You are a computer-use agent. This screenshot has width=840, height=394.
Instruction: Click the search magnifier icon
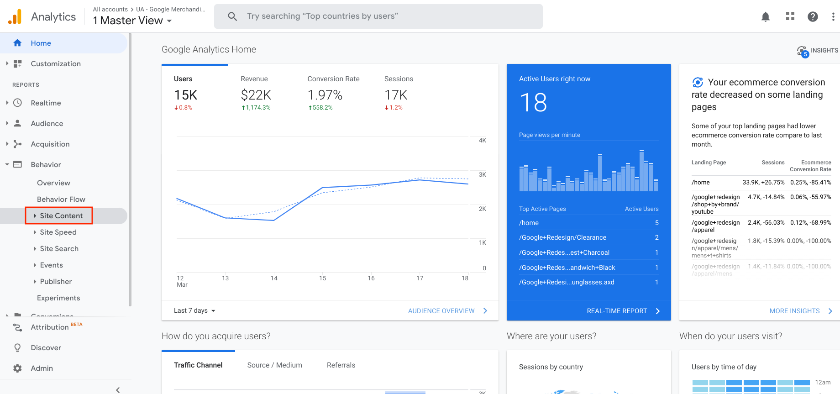coord(232,16)
